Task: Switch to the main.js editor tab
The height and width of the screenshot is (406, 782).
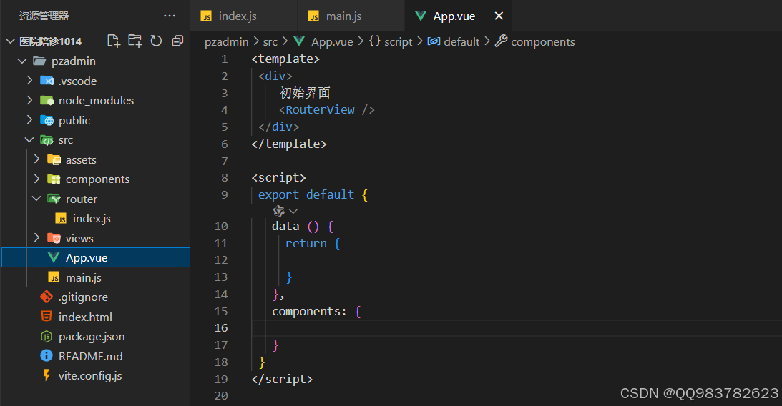Action: tap(351, 16)
